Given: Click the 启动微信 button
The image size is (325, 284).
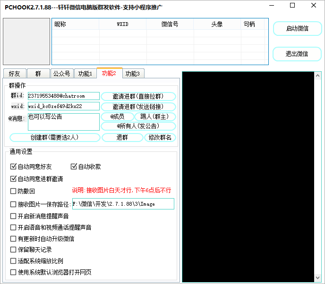Looking at the screenshot, I should pyautogui.click(x=297, y=29).
